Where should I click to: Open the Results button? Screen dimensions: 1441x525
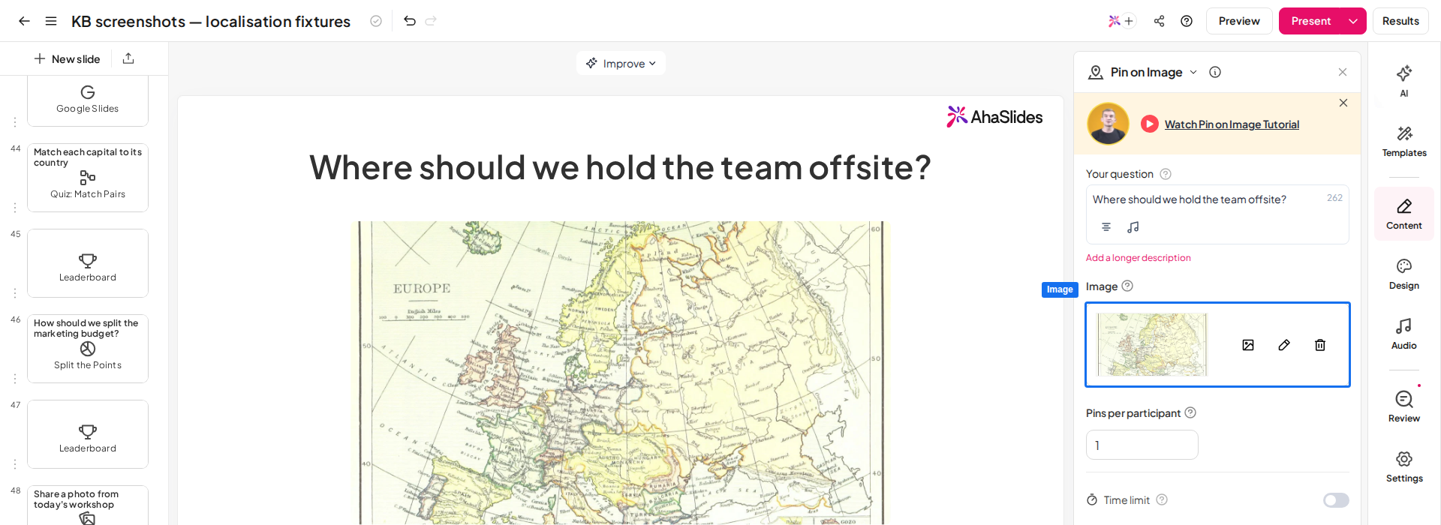click(x=1400, y=21)
